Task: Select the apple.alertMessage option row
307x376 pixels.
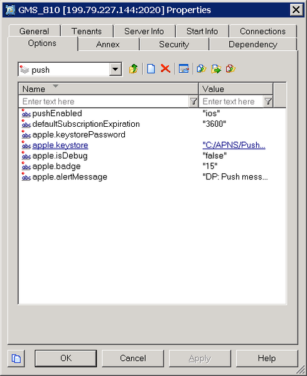Action: 152,177
